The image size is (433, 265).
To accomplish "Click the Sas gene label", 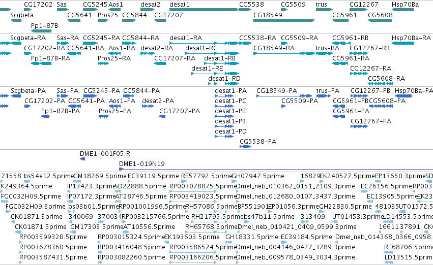I will [x=61, y=5].
